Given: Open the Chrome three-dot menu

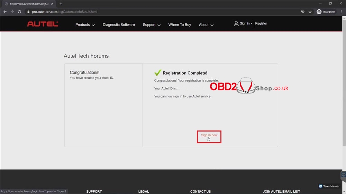Looking at the screenshot, I should pyautogui.click(x=341, y=12).
